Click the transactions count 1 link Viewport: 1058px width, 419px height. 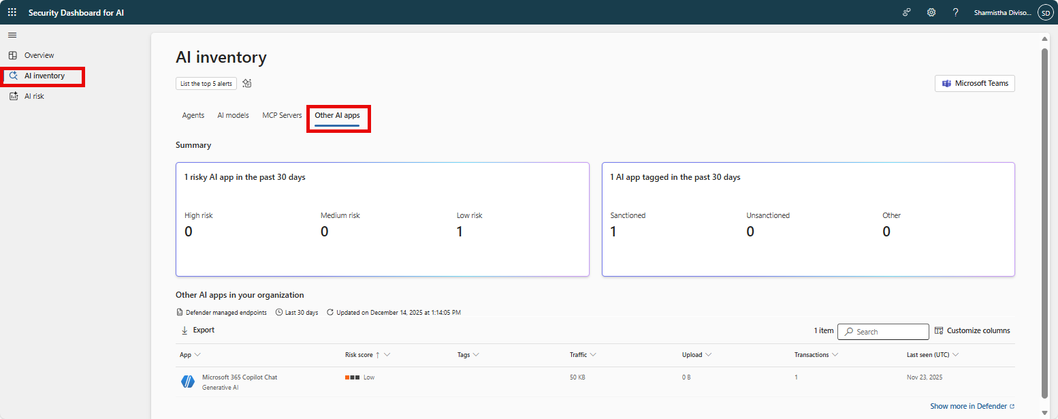(796, 377)
